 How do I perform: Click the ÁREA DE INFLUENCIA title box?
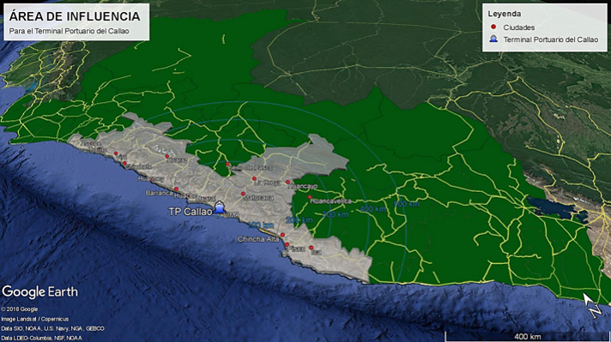(x=76, y=22)
